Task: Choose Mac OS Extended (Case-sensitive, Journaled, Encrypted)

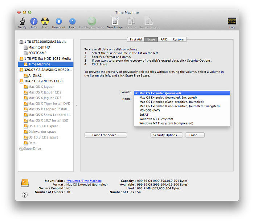Action: pos(182,106)
